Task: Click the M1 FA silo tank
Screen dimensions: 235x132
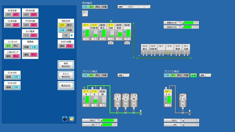Action: 183,100
